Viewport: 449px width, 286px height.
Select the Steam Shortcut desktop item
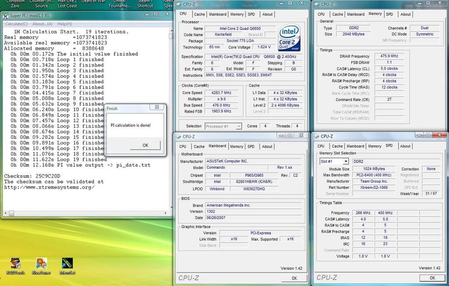coord(145,4)
